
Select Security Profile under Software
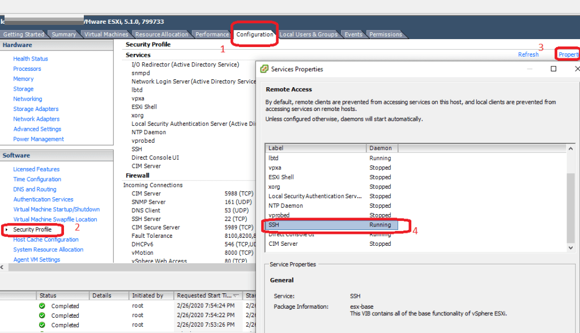33,229
